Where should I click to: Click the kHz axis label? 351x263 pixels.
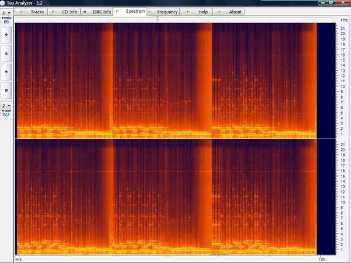coord(344,20)
